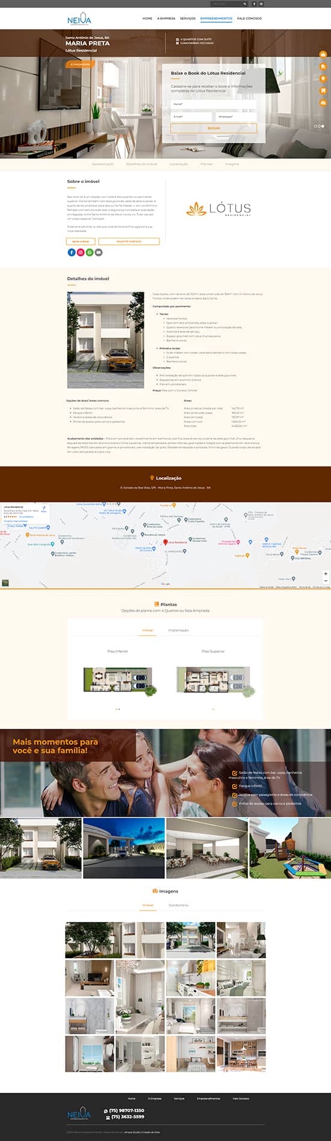Viewport: 331px width, 1141px height.
Task: Focus the Nome input field
Action: click(214, 104)
